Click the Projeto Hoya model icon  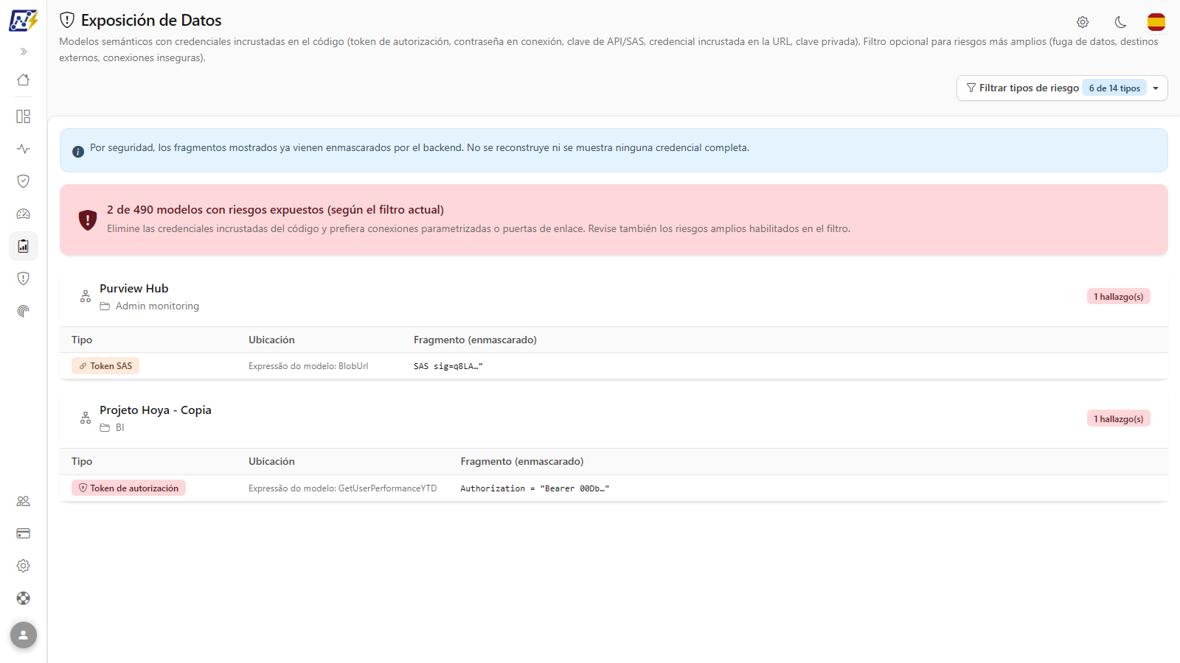(86, 418)
